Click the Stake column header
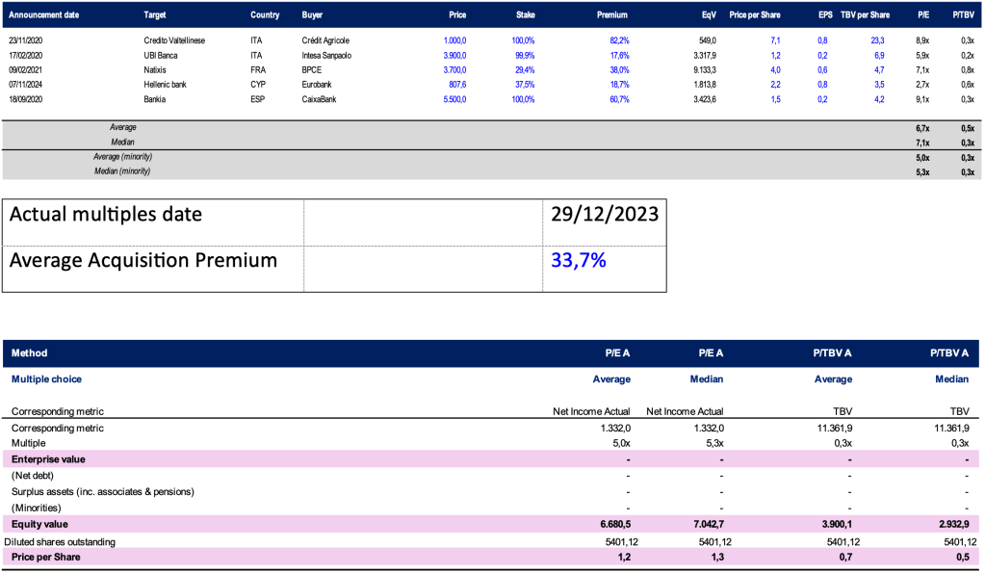This screenshot has height=574, width=985. [524, 15]
